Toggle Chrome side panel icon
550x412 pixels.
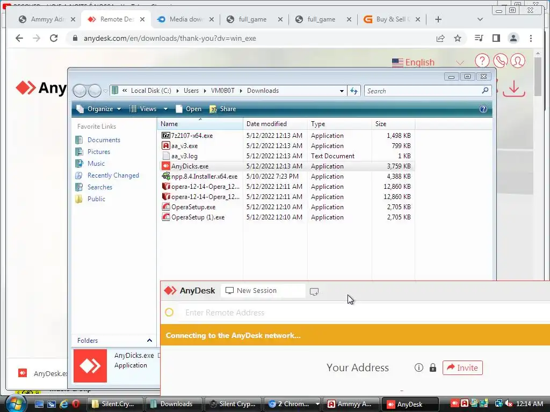pyautogui.click(x=496, y=38)
